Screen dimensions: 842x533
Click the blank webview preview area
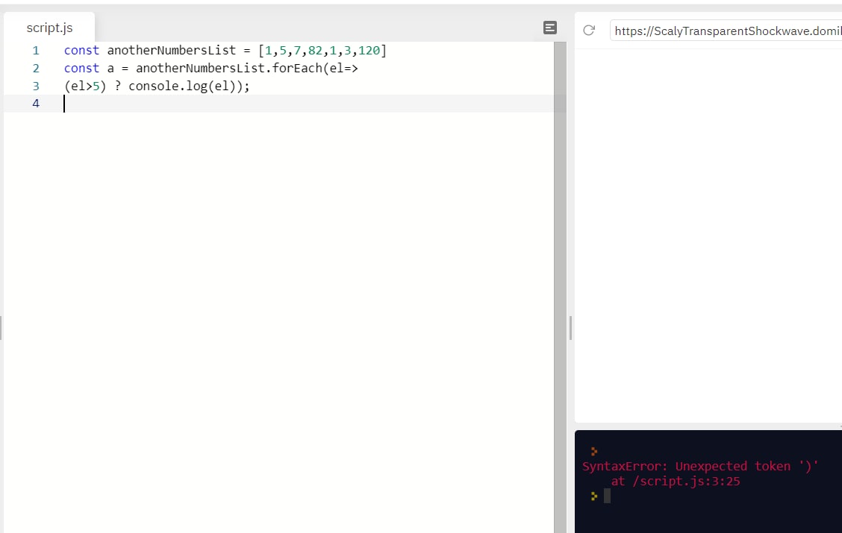coord(708,236)
